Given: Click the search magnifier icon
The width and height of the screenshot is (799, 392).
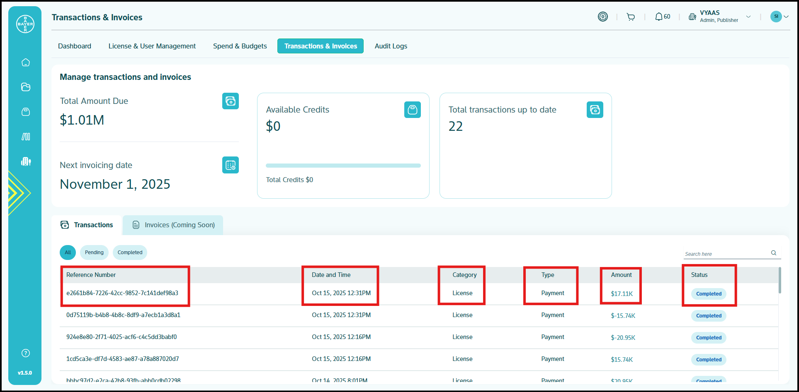Looking at the screenshot, I should click(774, 253).
